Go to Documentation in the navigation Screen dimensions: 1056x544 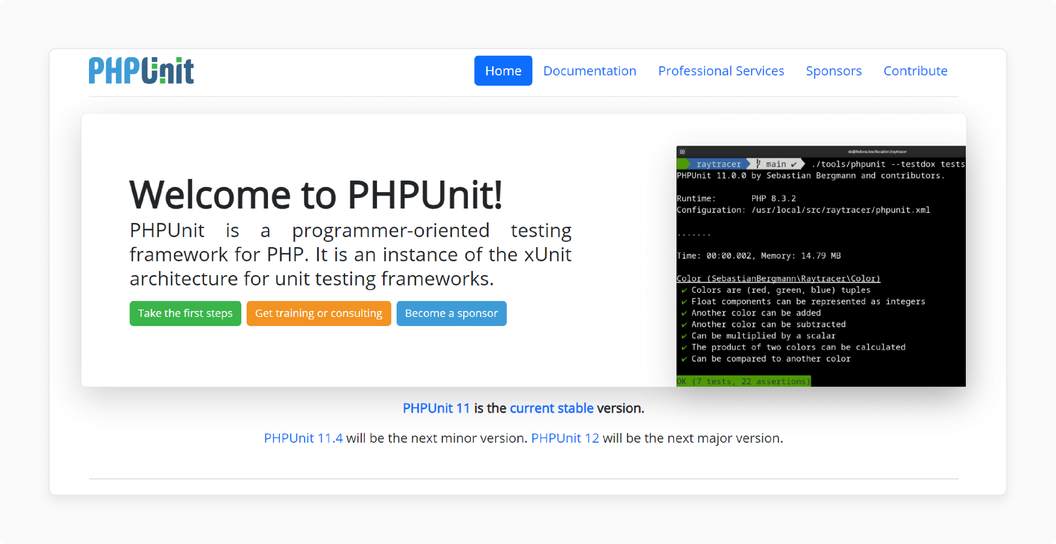coord(590,71)
